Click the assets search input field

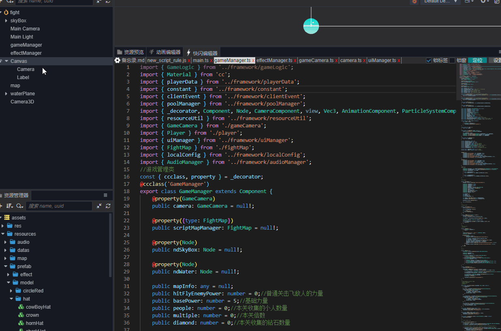[59, 206]
